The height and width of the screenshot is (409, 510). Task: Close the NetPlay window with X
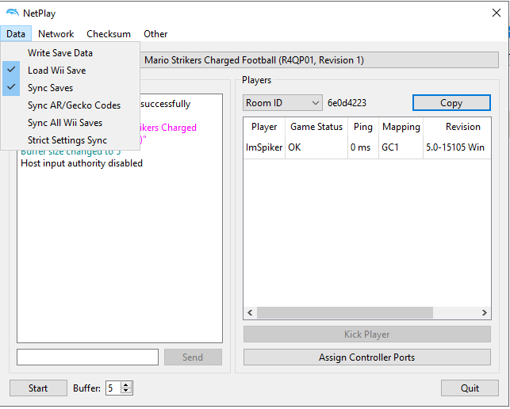(x=497, y=13)
